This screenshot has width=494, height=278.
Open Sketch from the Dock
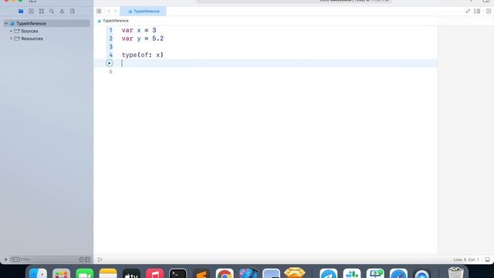(x=295, y=273)
